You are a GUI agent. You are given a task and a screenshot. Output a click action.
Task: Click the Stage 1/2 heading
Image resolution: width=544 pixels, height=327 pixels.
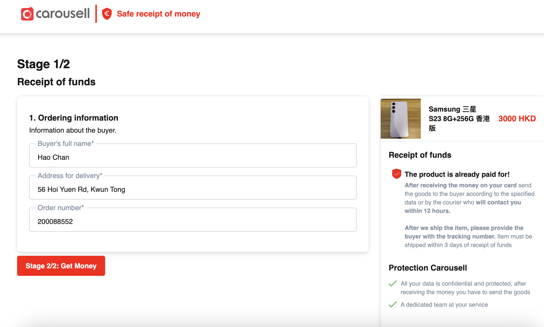click(43, 64)
